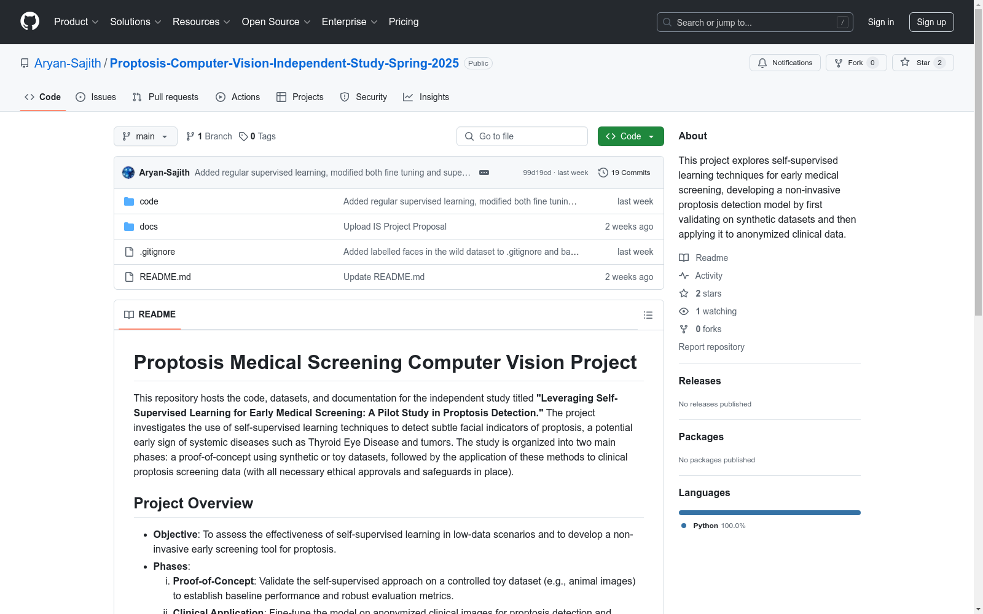Go to the GitHub homepage via the logo
This screenshot has height=614, width=983.
tap(29, 21)
